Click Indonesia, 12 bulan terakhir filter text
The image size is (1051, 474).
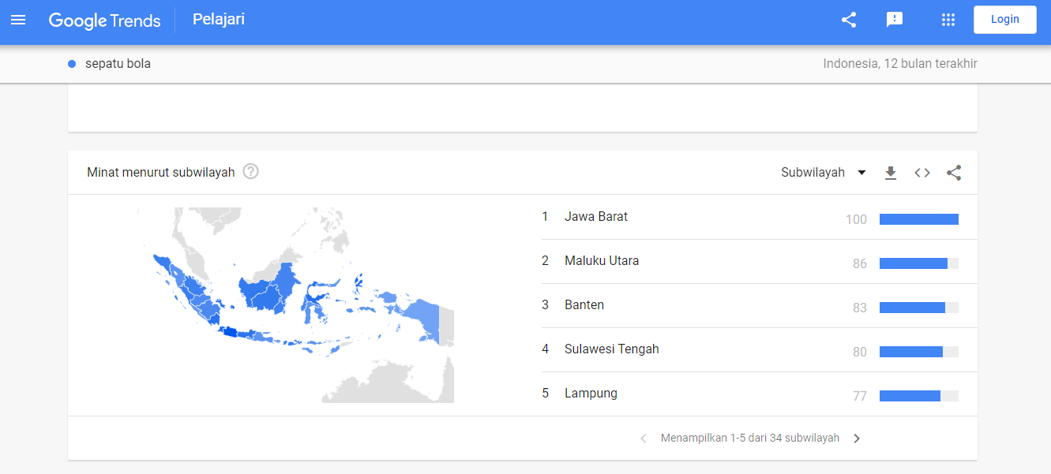point(899,63)
